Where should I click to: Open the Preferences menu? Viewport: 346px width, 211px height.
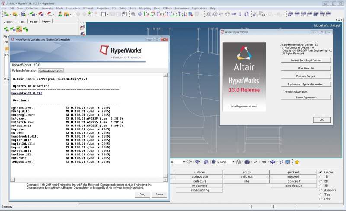point(182,8)
